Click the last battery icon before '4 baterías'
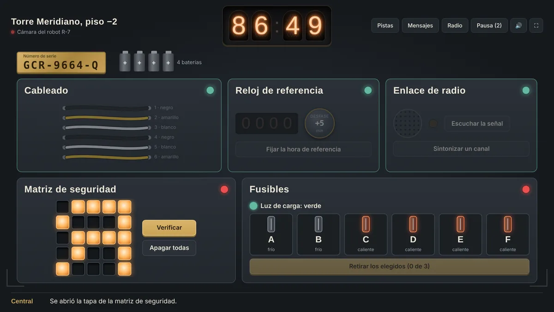The image size is (554, 312). pyautogui.click(x=168, y=61)
